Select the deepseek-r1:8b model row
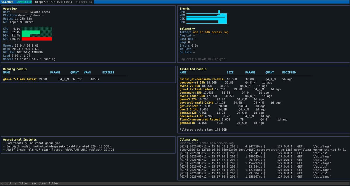 coord(225,116)
